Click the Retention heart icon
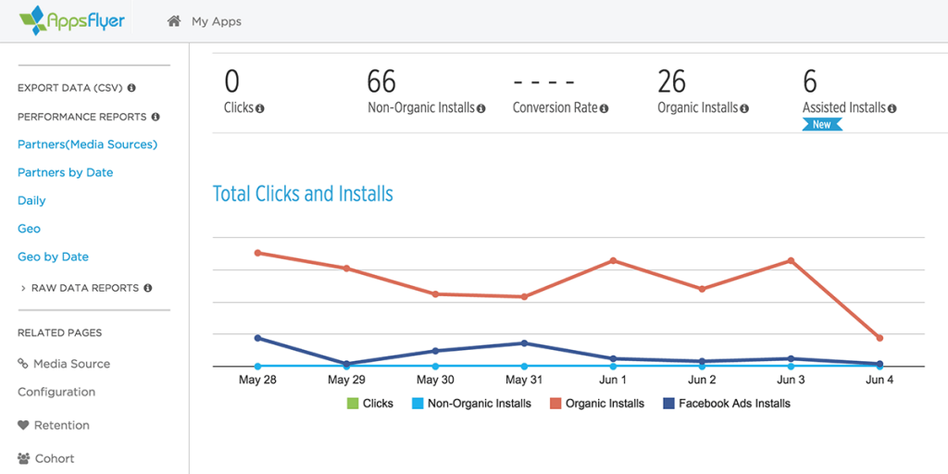This screenshot has width=948, height=474. (x=23, y=425)
